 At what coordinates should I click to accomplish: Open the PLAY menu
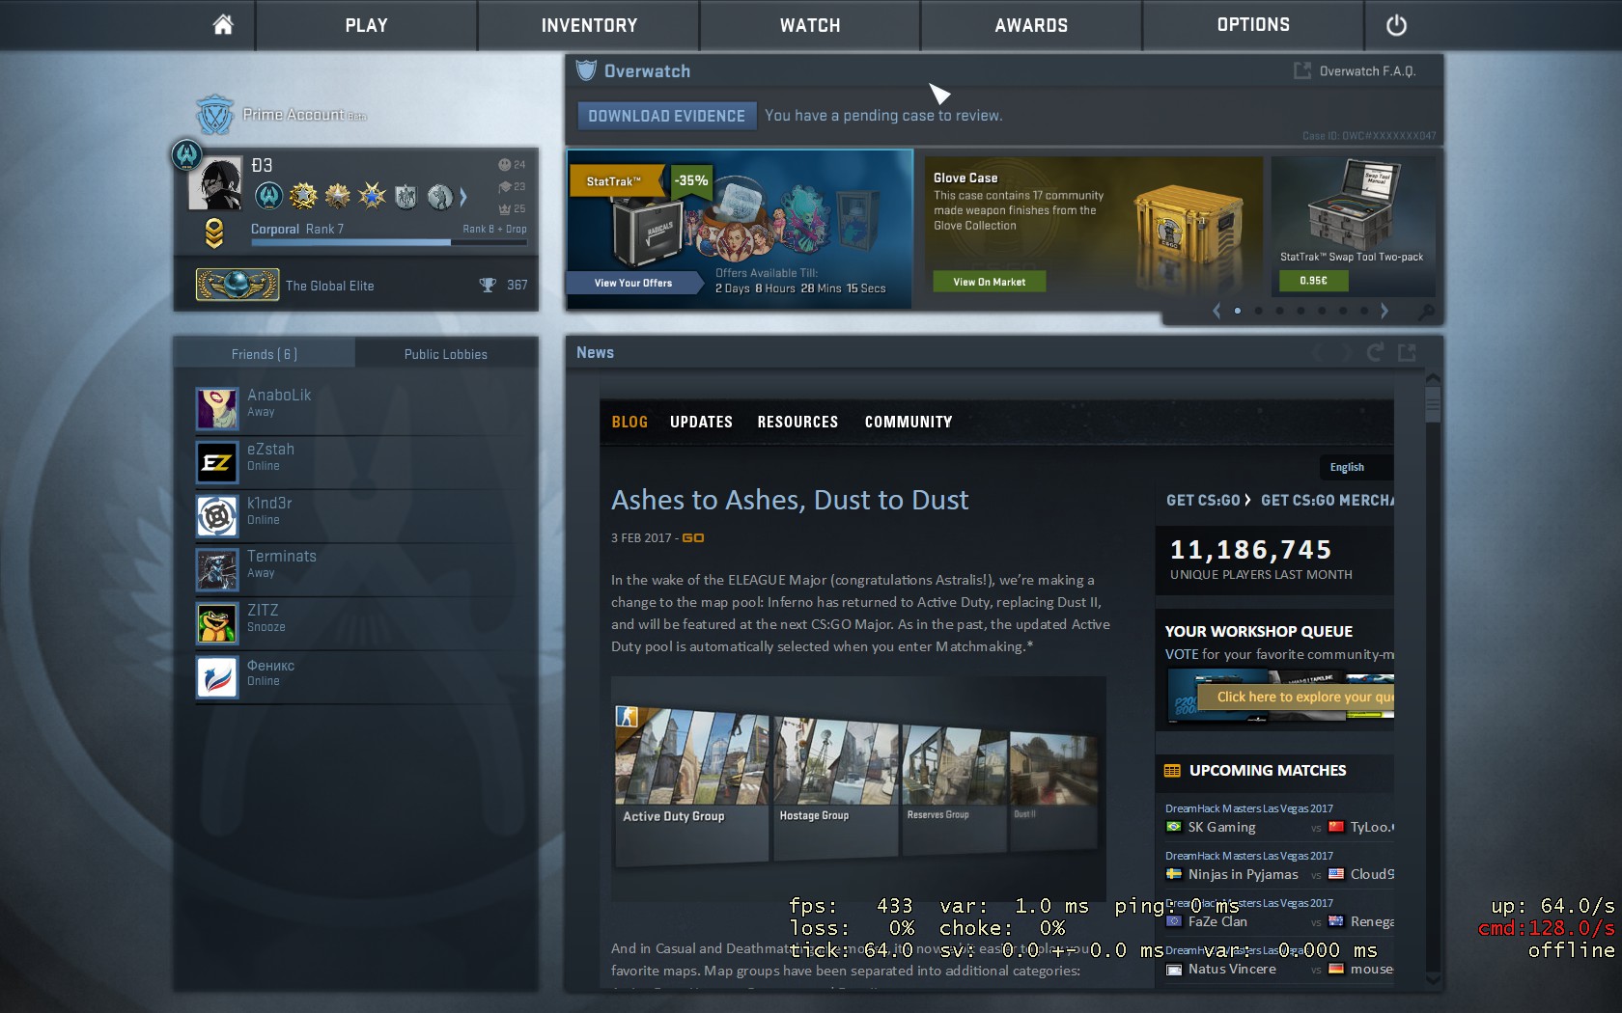366,25
